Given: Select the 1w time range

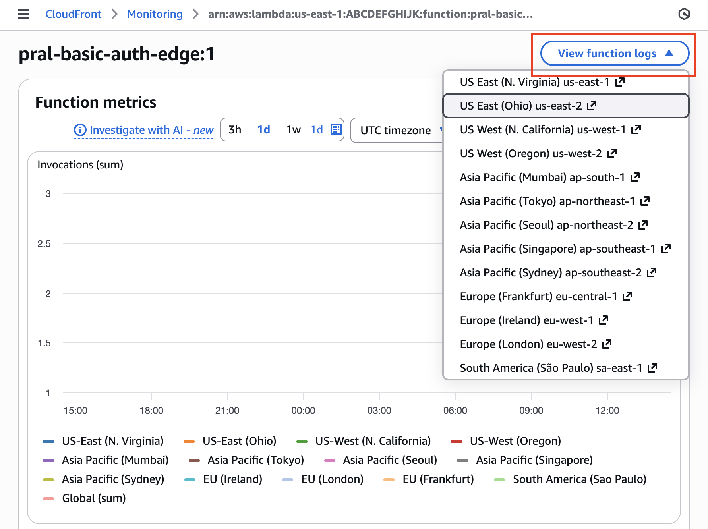Looking at the screenshot, I should click(293, 130).
